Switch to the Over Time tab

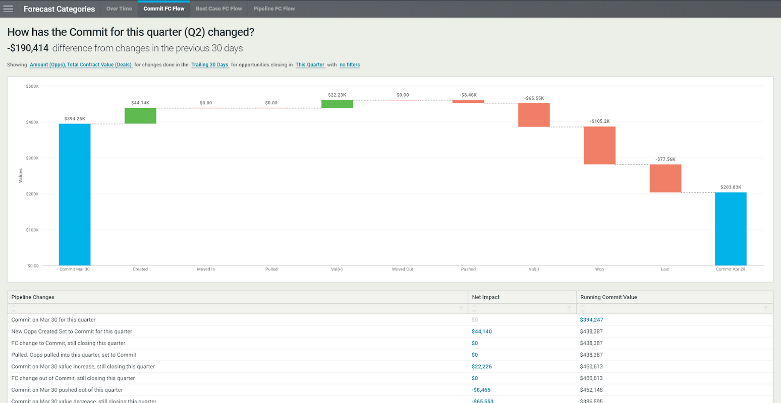coord(119,9)
